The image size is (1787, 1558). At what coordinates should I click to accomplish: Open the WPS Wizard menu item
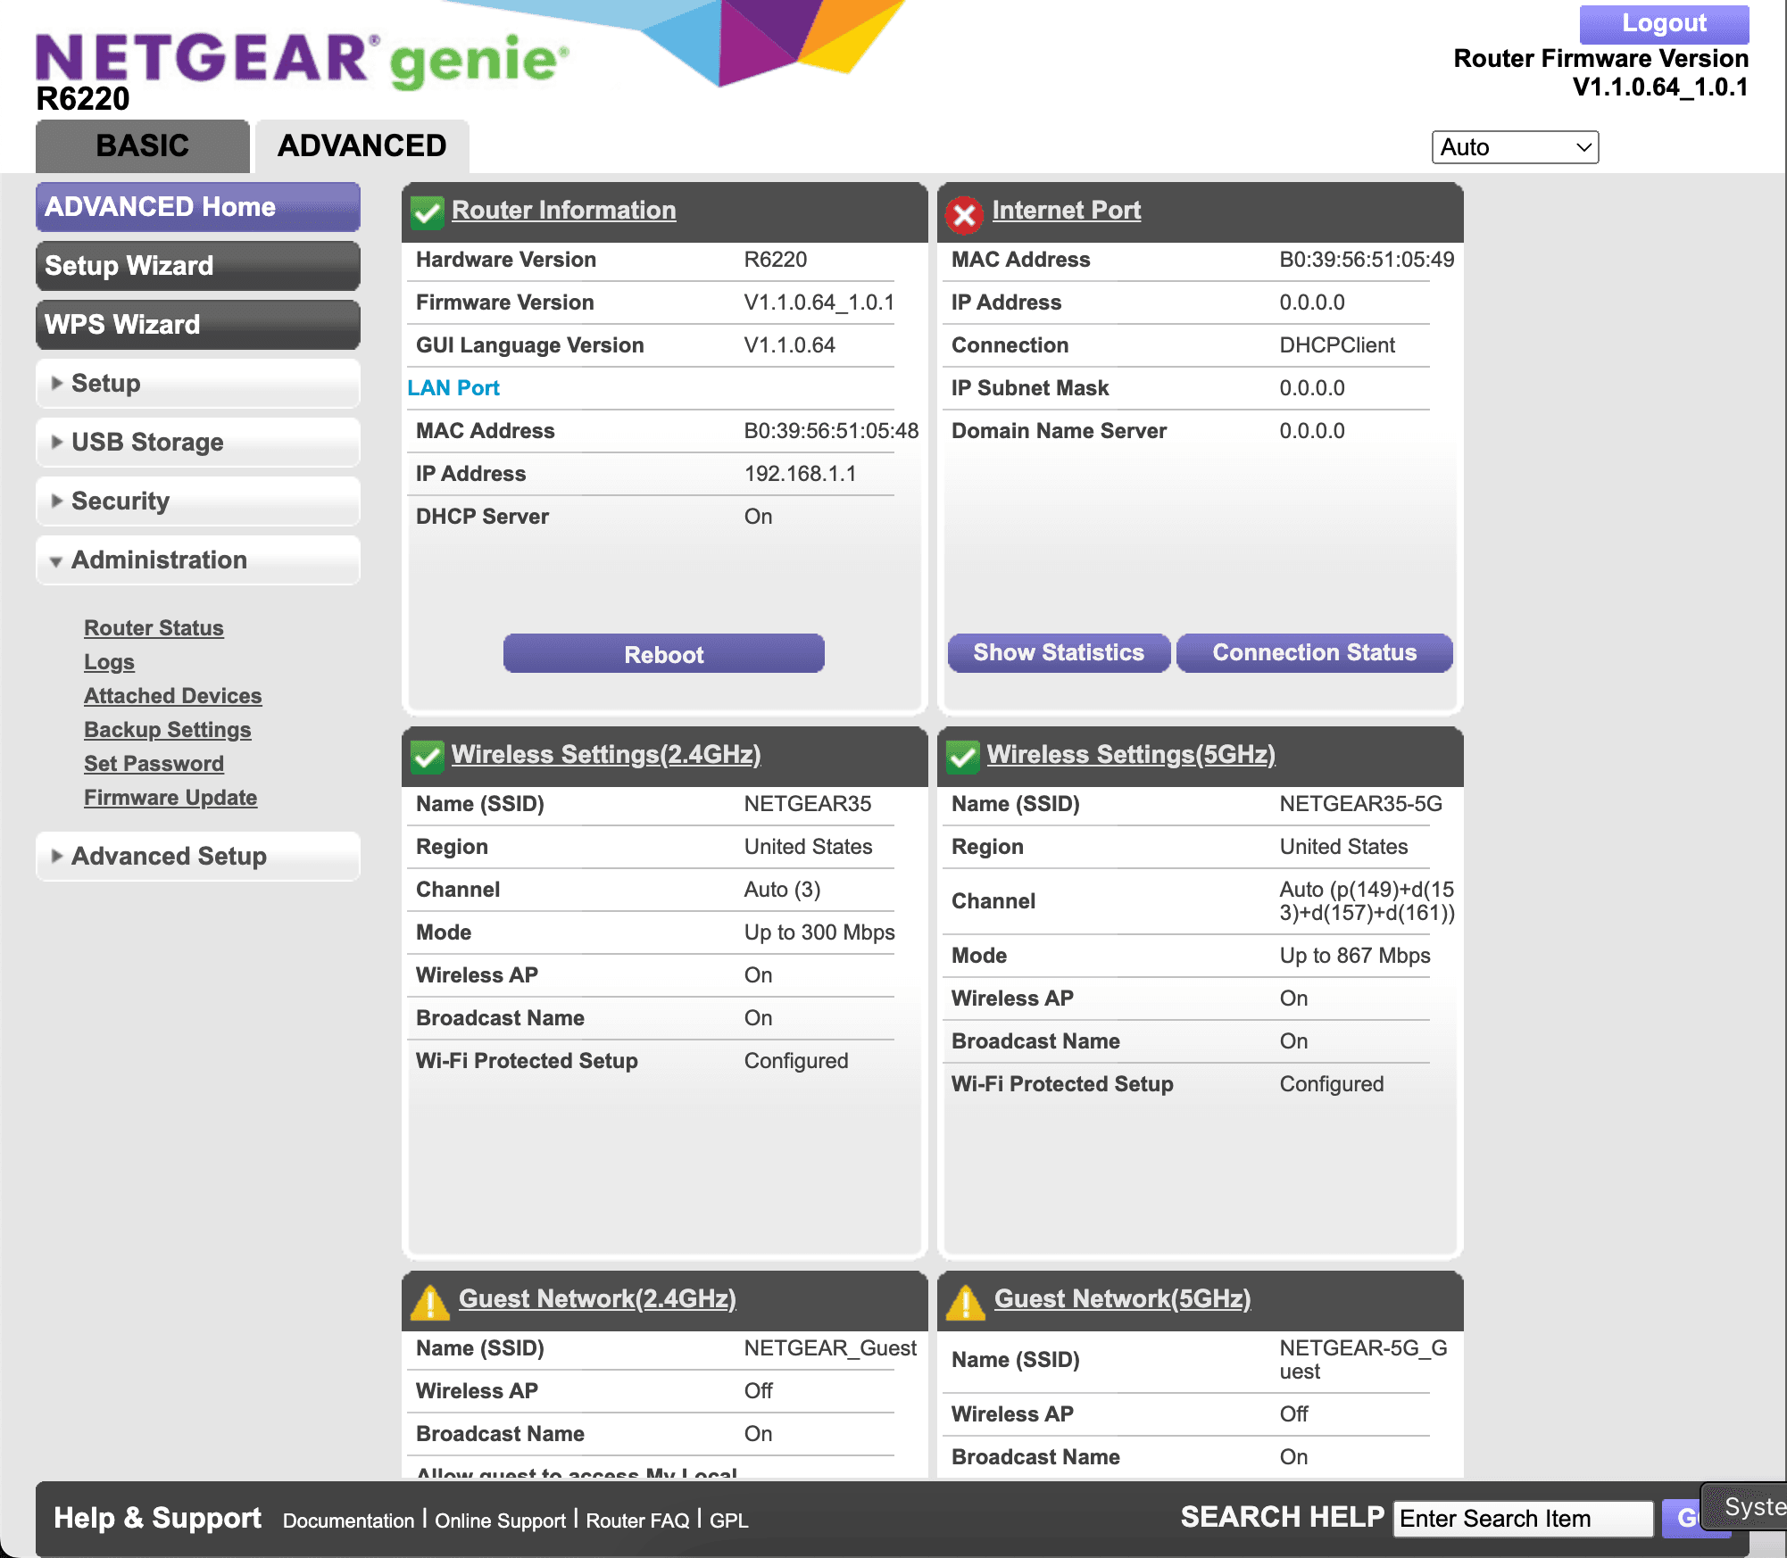198,325
